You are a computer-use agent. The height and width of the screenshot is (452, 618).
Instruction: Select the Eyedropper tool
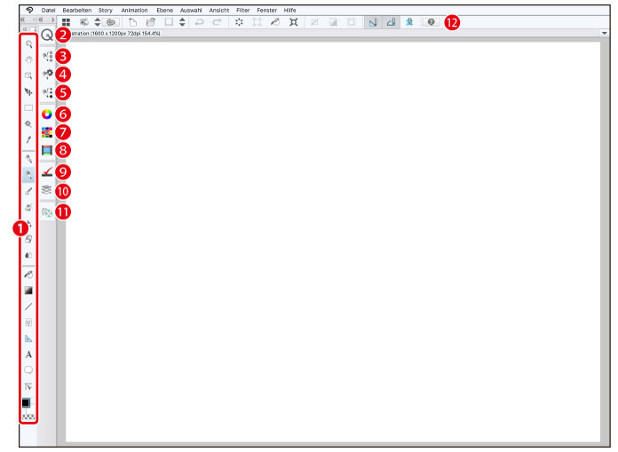pos(28,139)
